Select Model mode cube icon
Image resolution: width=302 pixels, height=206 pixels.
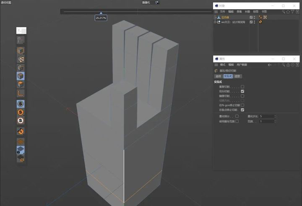pyautogui.click(x=21, y=51)
